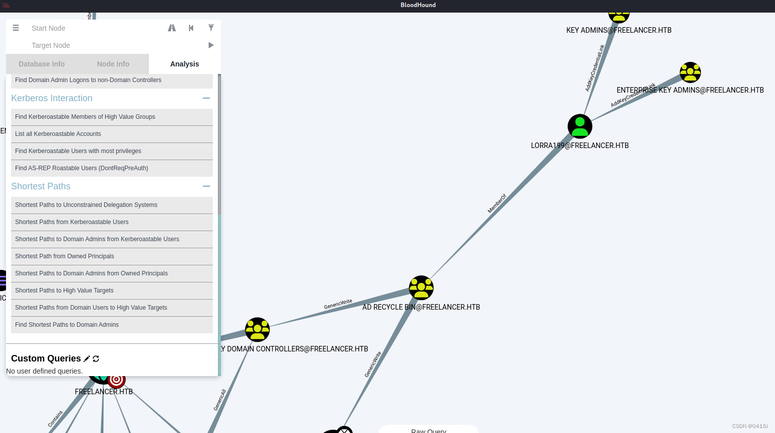This screenshot has width=775, height=433.
Task: Select the AD Recycle Bin group node
Action: pos(421,288)
